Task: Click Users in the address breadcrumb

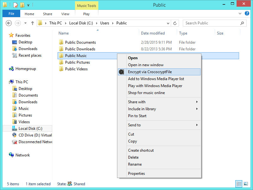Action: (x=105, y=23)
